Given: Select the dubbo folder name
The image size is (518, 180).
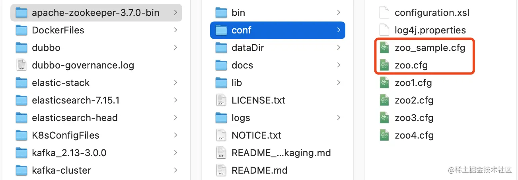Looking at the screenshot, I should pyautogui.click(x=46, y=48).
